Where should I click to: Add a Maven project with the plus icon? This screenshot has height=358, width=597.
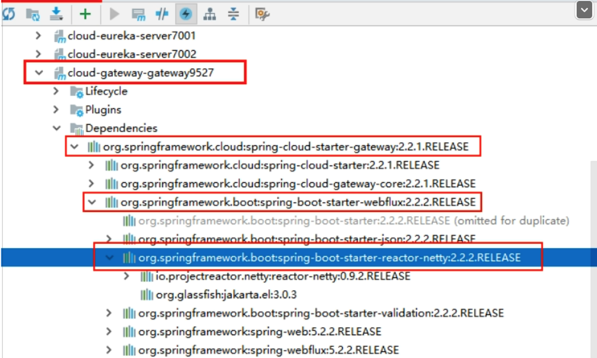[x=85, y=14]
